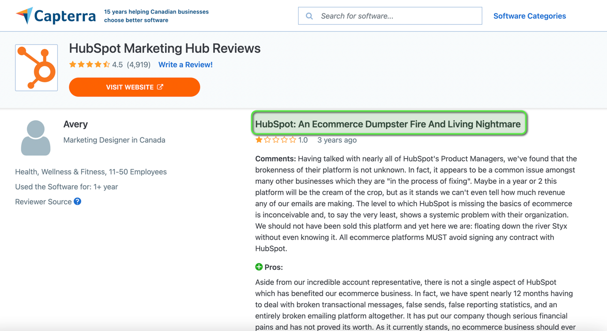
Task: Click the Visit Website button
Action: (x=135, y=87)
